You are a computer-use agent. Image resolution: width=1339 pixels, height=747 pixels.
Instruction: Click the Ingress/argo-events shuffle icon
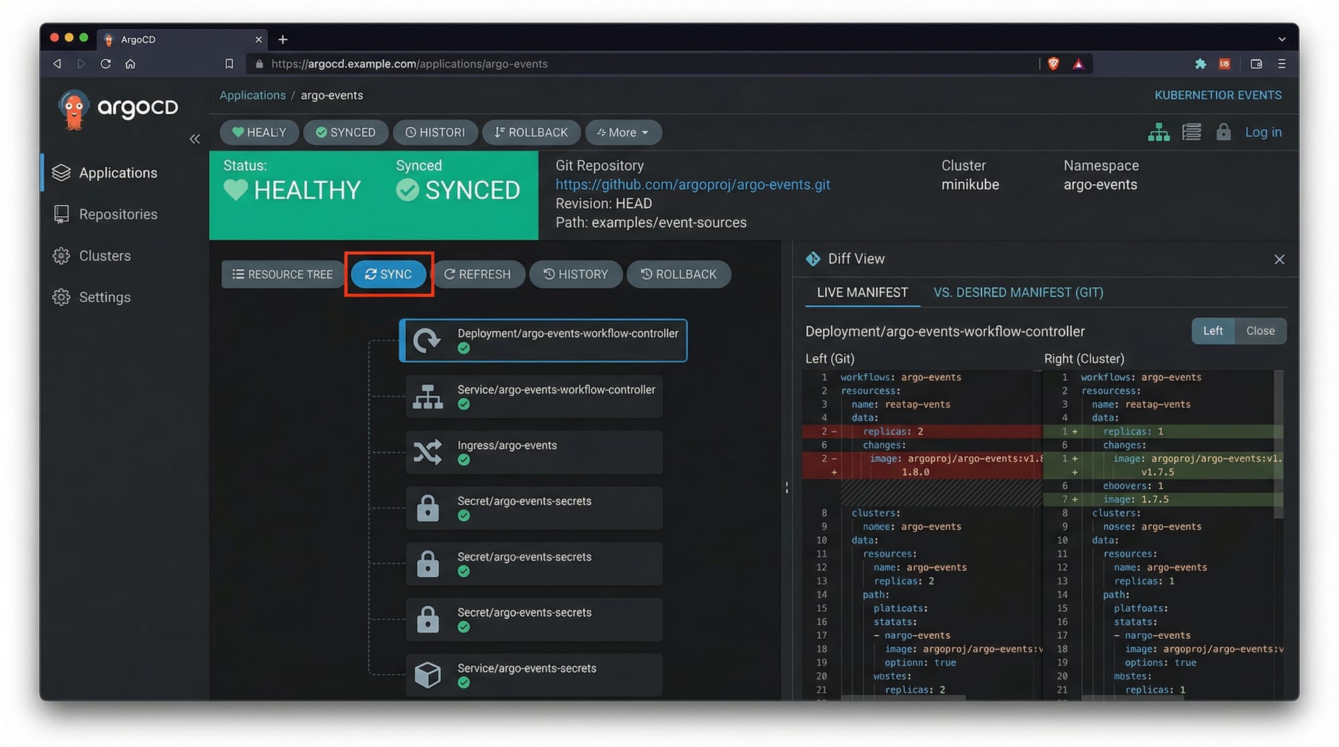click(x=428, y=452)
